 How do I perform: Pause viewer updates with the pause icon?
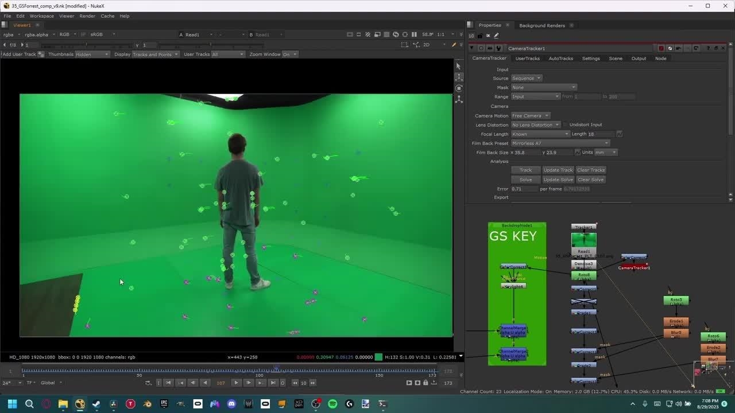[414, 34]
